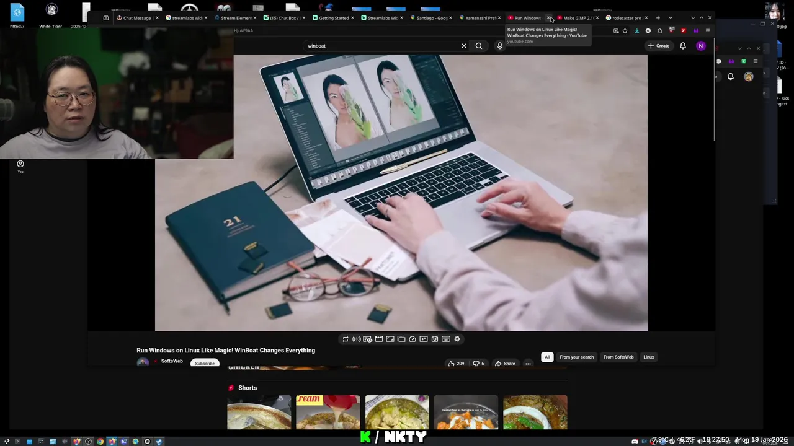This screenshot has height=446, width=794.
Task: Open the N account avatar menu
Action: 701,46
